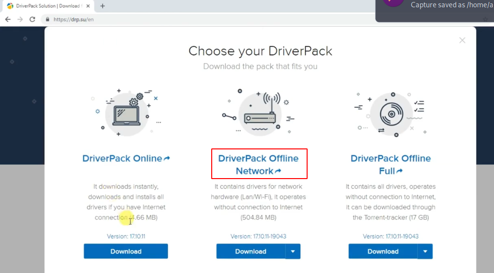This screenshot has height=273, width=494.
Task: Open the DriverPack Online link
Action: click(x=126, y=158)
